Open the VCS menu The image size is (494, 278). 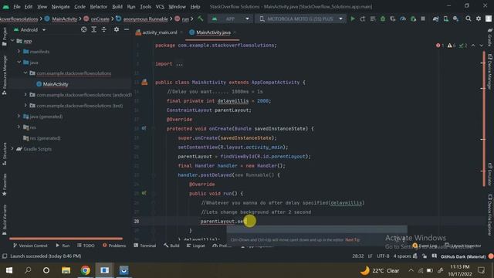160,7
